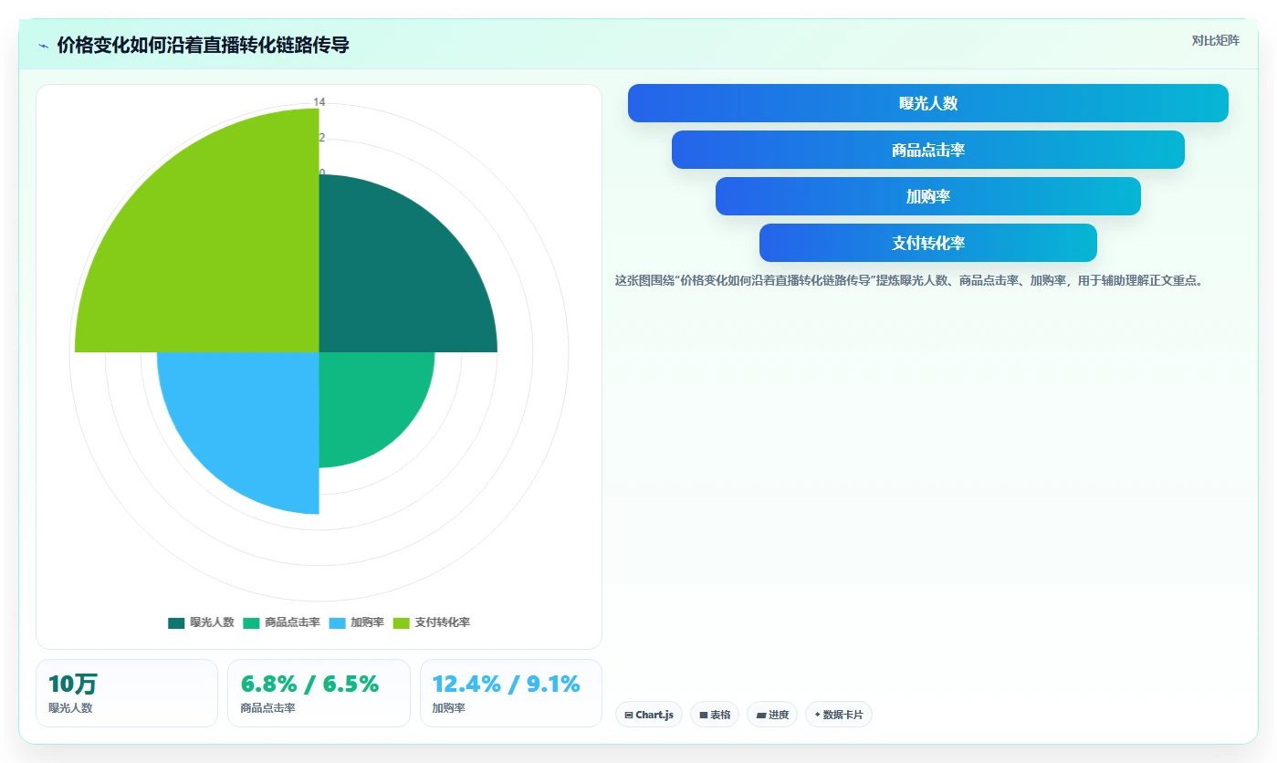Click the 数据卡片 tag chip

(838, 715)
